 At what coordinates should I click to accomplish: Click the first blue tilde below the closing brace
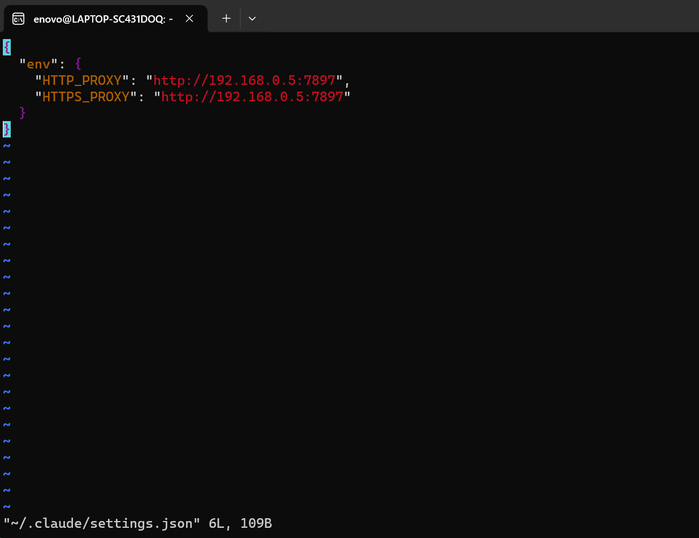(7, 146)
